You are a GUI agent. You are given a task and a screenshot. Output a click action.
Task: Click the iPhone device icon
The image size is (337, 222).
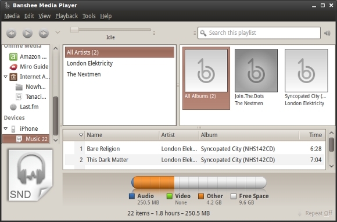tap(13, 129)
